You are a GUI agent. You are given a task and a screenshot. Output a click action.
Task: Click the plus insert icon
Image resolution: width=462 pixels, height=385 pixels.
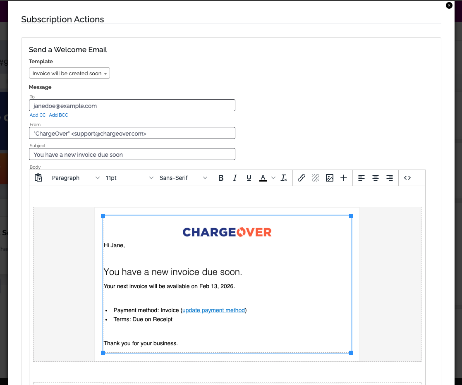(343, 178)
